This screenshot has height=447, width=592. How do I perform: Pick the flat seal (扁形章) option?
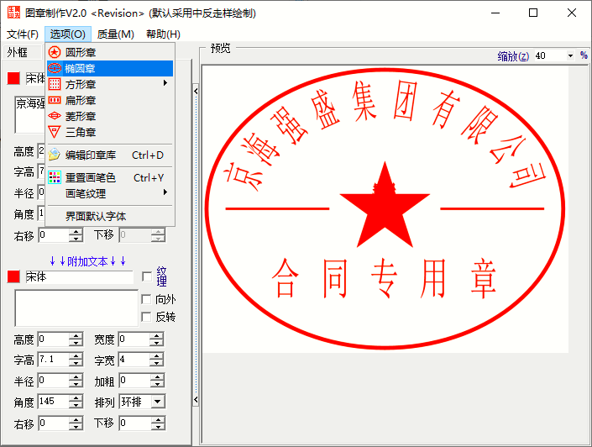[x=110, y=100]
